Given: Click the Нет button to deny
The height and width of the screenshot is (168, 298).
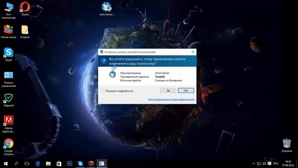Looking at the screenshot, I should [x=186, y=91].
